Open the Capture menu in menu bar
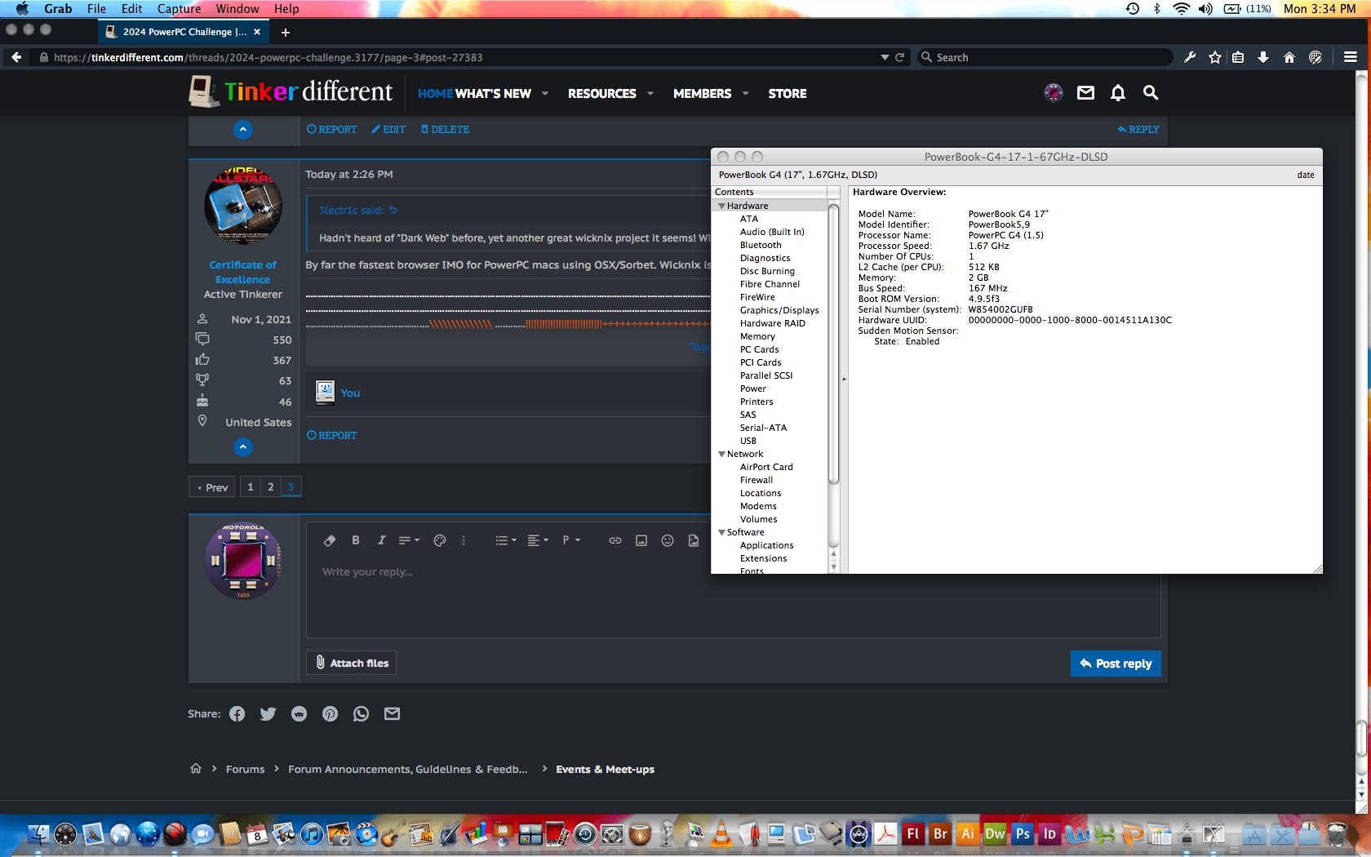The height and width of the screenshot is (857, 1371). [179, 8]
